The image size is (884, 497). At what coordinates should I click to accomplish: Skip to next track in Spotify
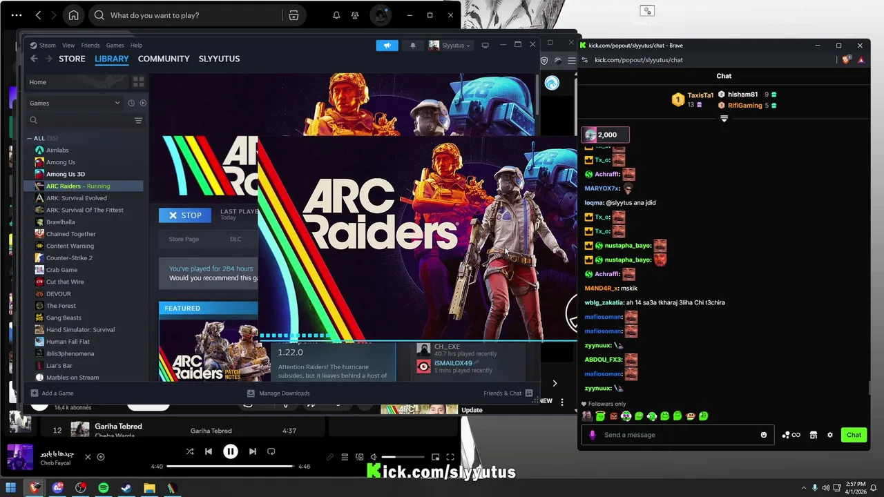point(253,451)
